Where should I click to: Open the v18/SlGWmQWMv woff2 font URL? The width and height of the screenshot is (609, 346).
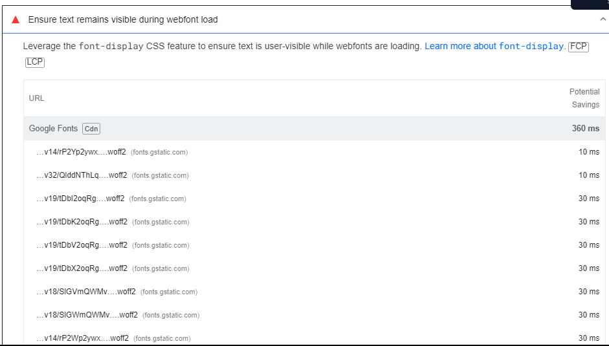(x=87, y=315)
